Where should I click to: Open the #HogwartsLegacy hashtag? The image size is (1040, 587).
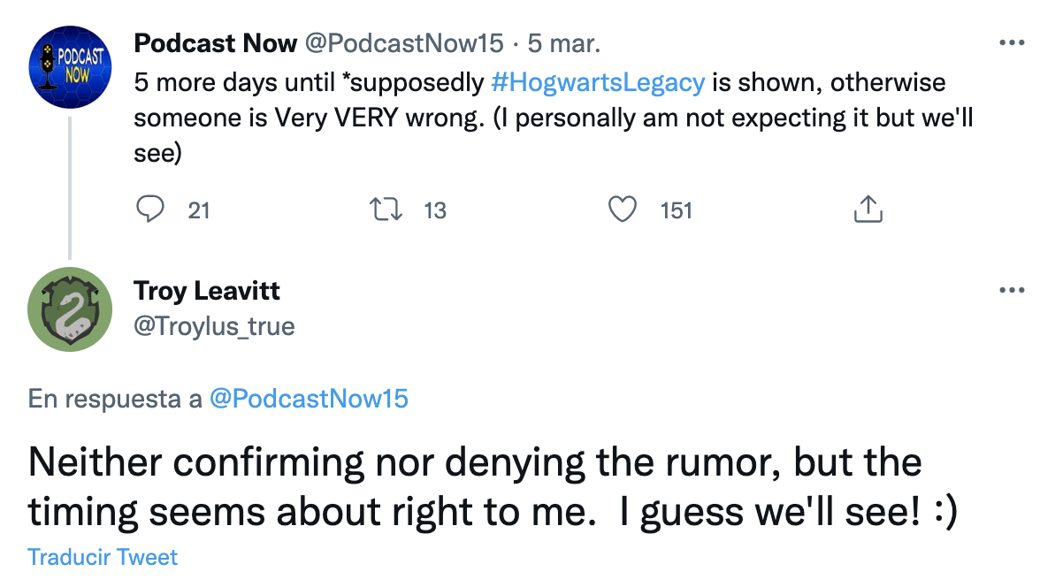coord(598,83)
